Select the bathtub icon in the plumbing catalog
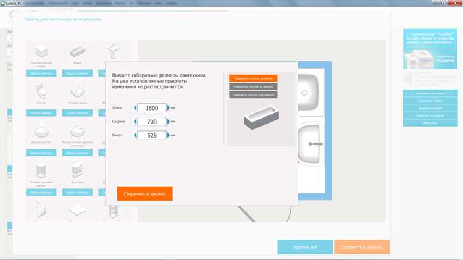The image size is (463, 260). pyautogui.click(x=77, y=52)
